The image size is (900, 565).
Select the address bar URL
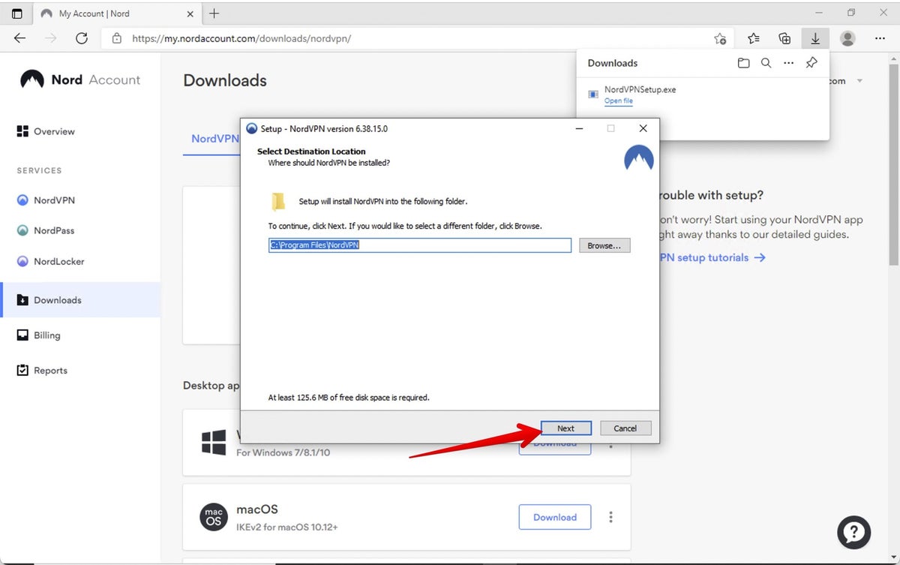pos(241,38)
